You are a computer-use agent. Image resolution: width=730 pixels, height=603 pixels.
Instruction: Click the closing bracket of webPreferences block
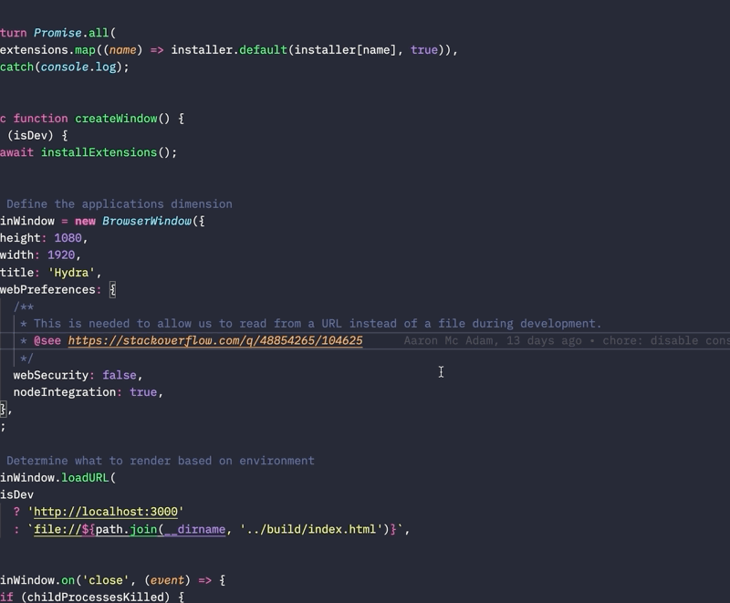pyautogui.click(x=4, y=410)
